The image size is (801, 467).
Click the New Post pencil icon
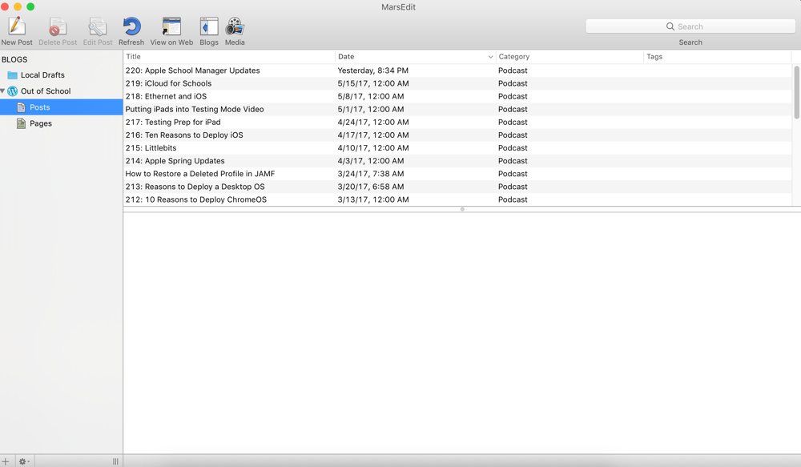click(x=17, y=26)
